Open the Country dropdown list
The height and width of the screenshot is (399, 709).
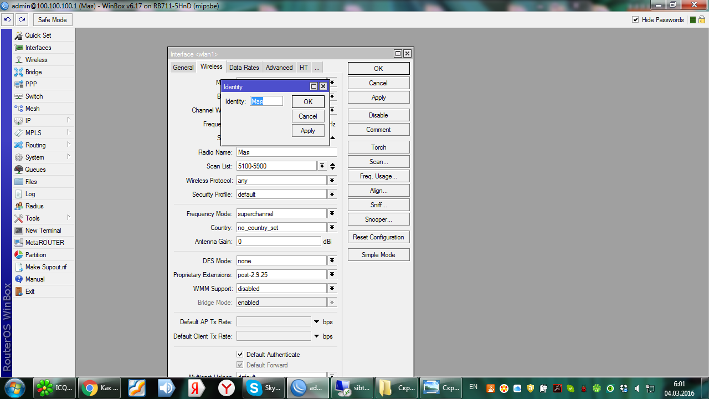tap(332, 228)
